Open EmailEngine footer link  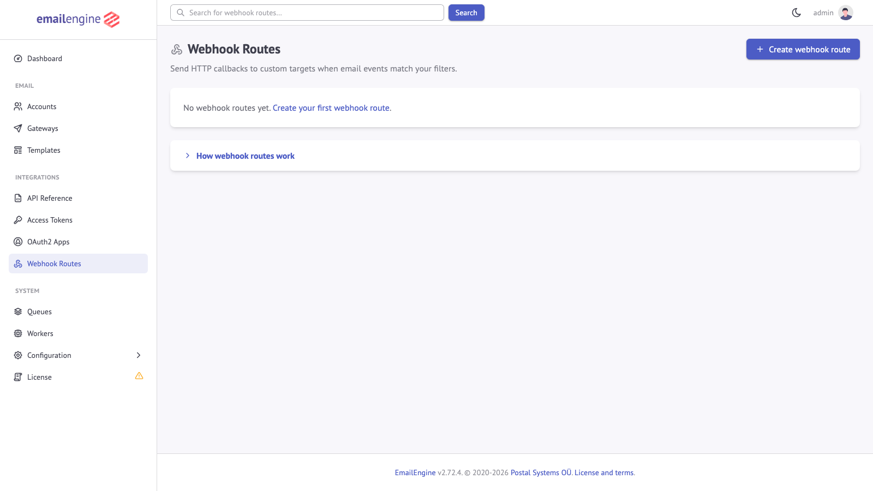point(415,472)
